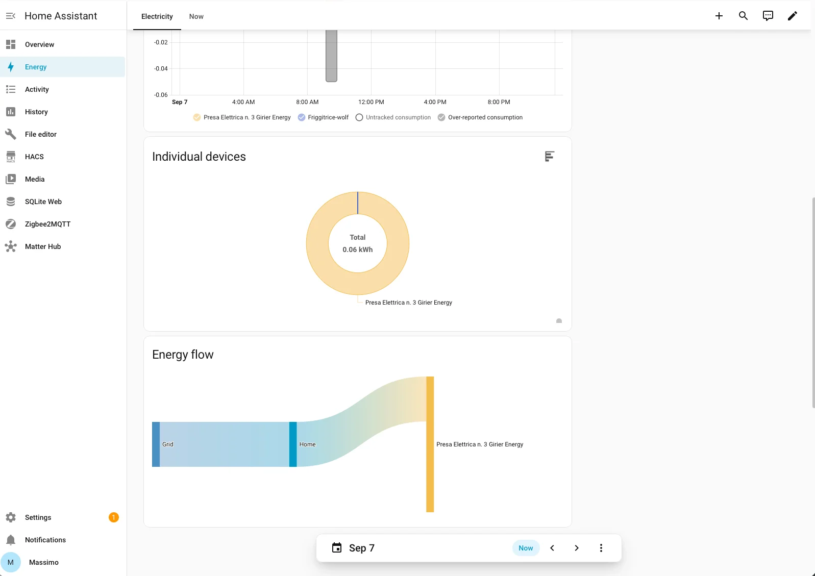This screenshot has width=815, height=576.
Task: Switch to the Now tab
Action: click(x=196, y=16)
